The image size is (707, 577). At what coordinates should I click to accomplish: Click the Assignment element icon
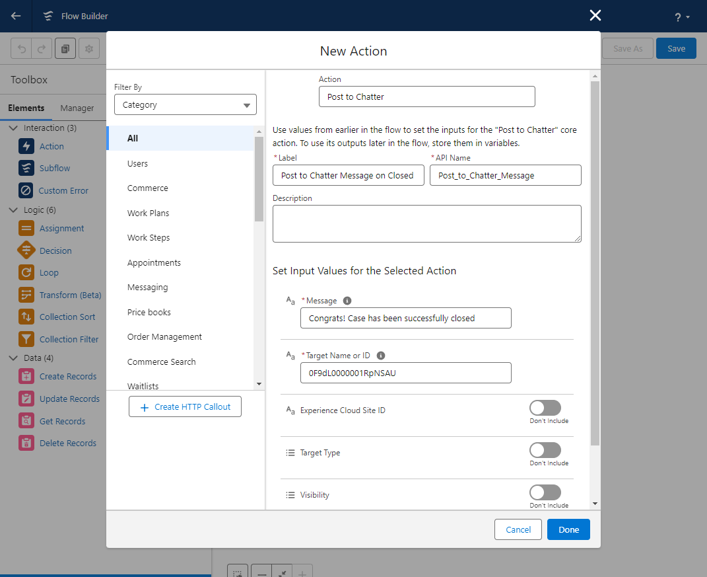(26, 228)
